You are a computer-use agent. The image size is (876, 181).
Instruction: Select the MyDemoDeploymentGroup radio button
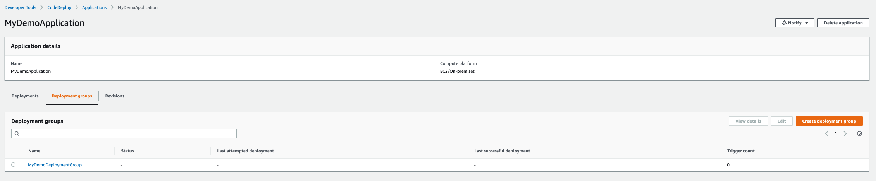[14, 165]
